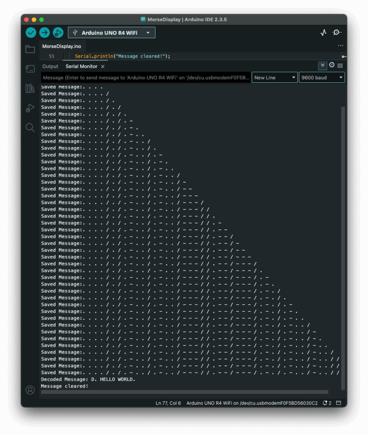Click the horizontal scrollbar under serial output

click(x=185, y=392)
